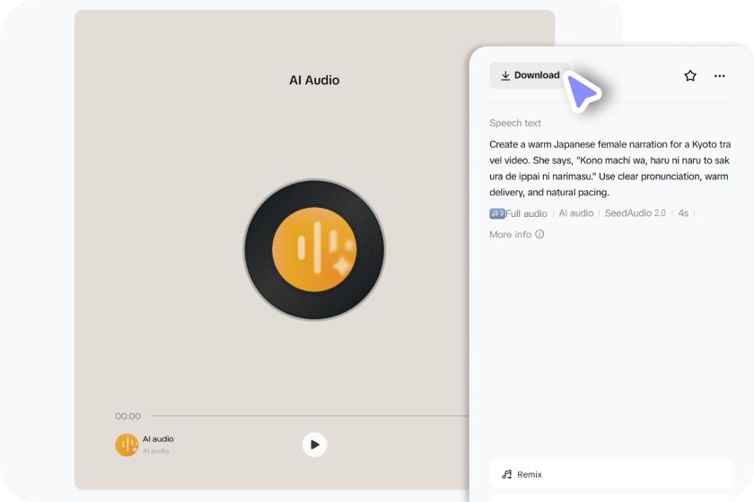
Task: Click the music note icon in Remix
Action: coord(507,474)
